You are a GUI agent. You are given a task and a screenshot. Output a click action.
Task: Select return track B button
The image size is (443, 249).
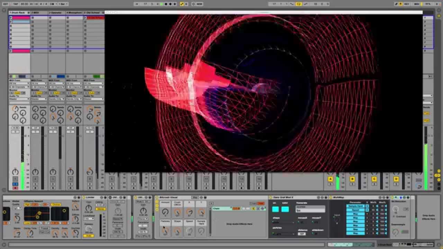352,179
